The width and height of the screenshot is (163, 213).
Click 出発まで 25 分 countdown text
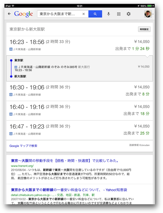click(137, 133)
